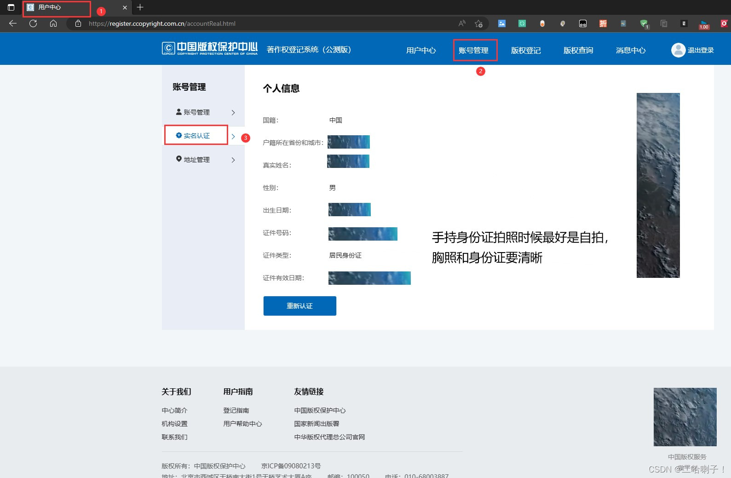Open 中国版权保护中心 friendly link
The image size is (731, 478).
pos(320,410)
